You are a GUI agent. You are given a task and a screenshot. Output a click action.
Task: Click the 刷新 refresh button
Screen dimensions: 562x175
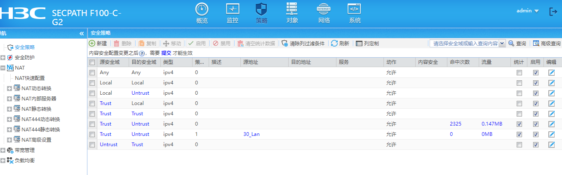click(x=340, y=43)
